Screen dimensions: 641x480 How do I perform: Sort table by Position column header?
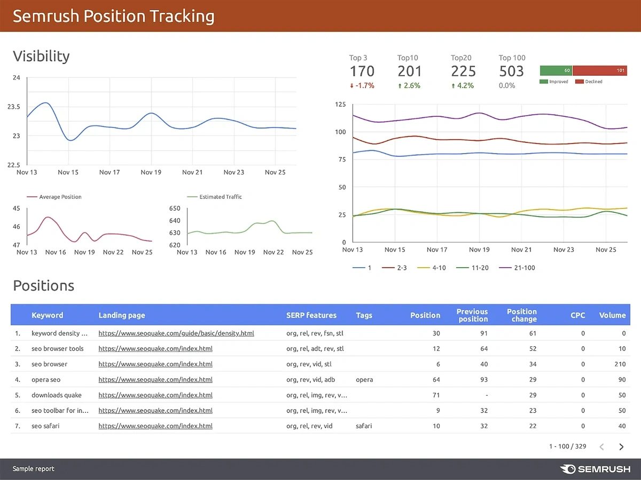tap(425, 315)
